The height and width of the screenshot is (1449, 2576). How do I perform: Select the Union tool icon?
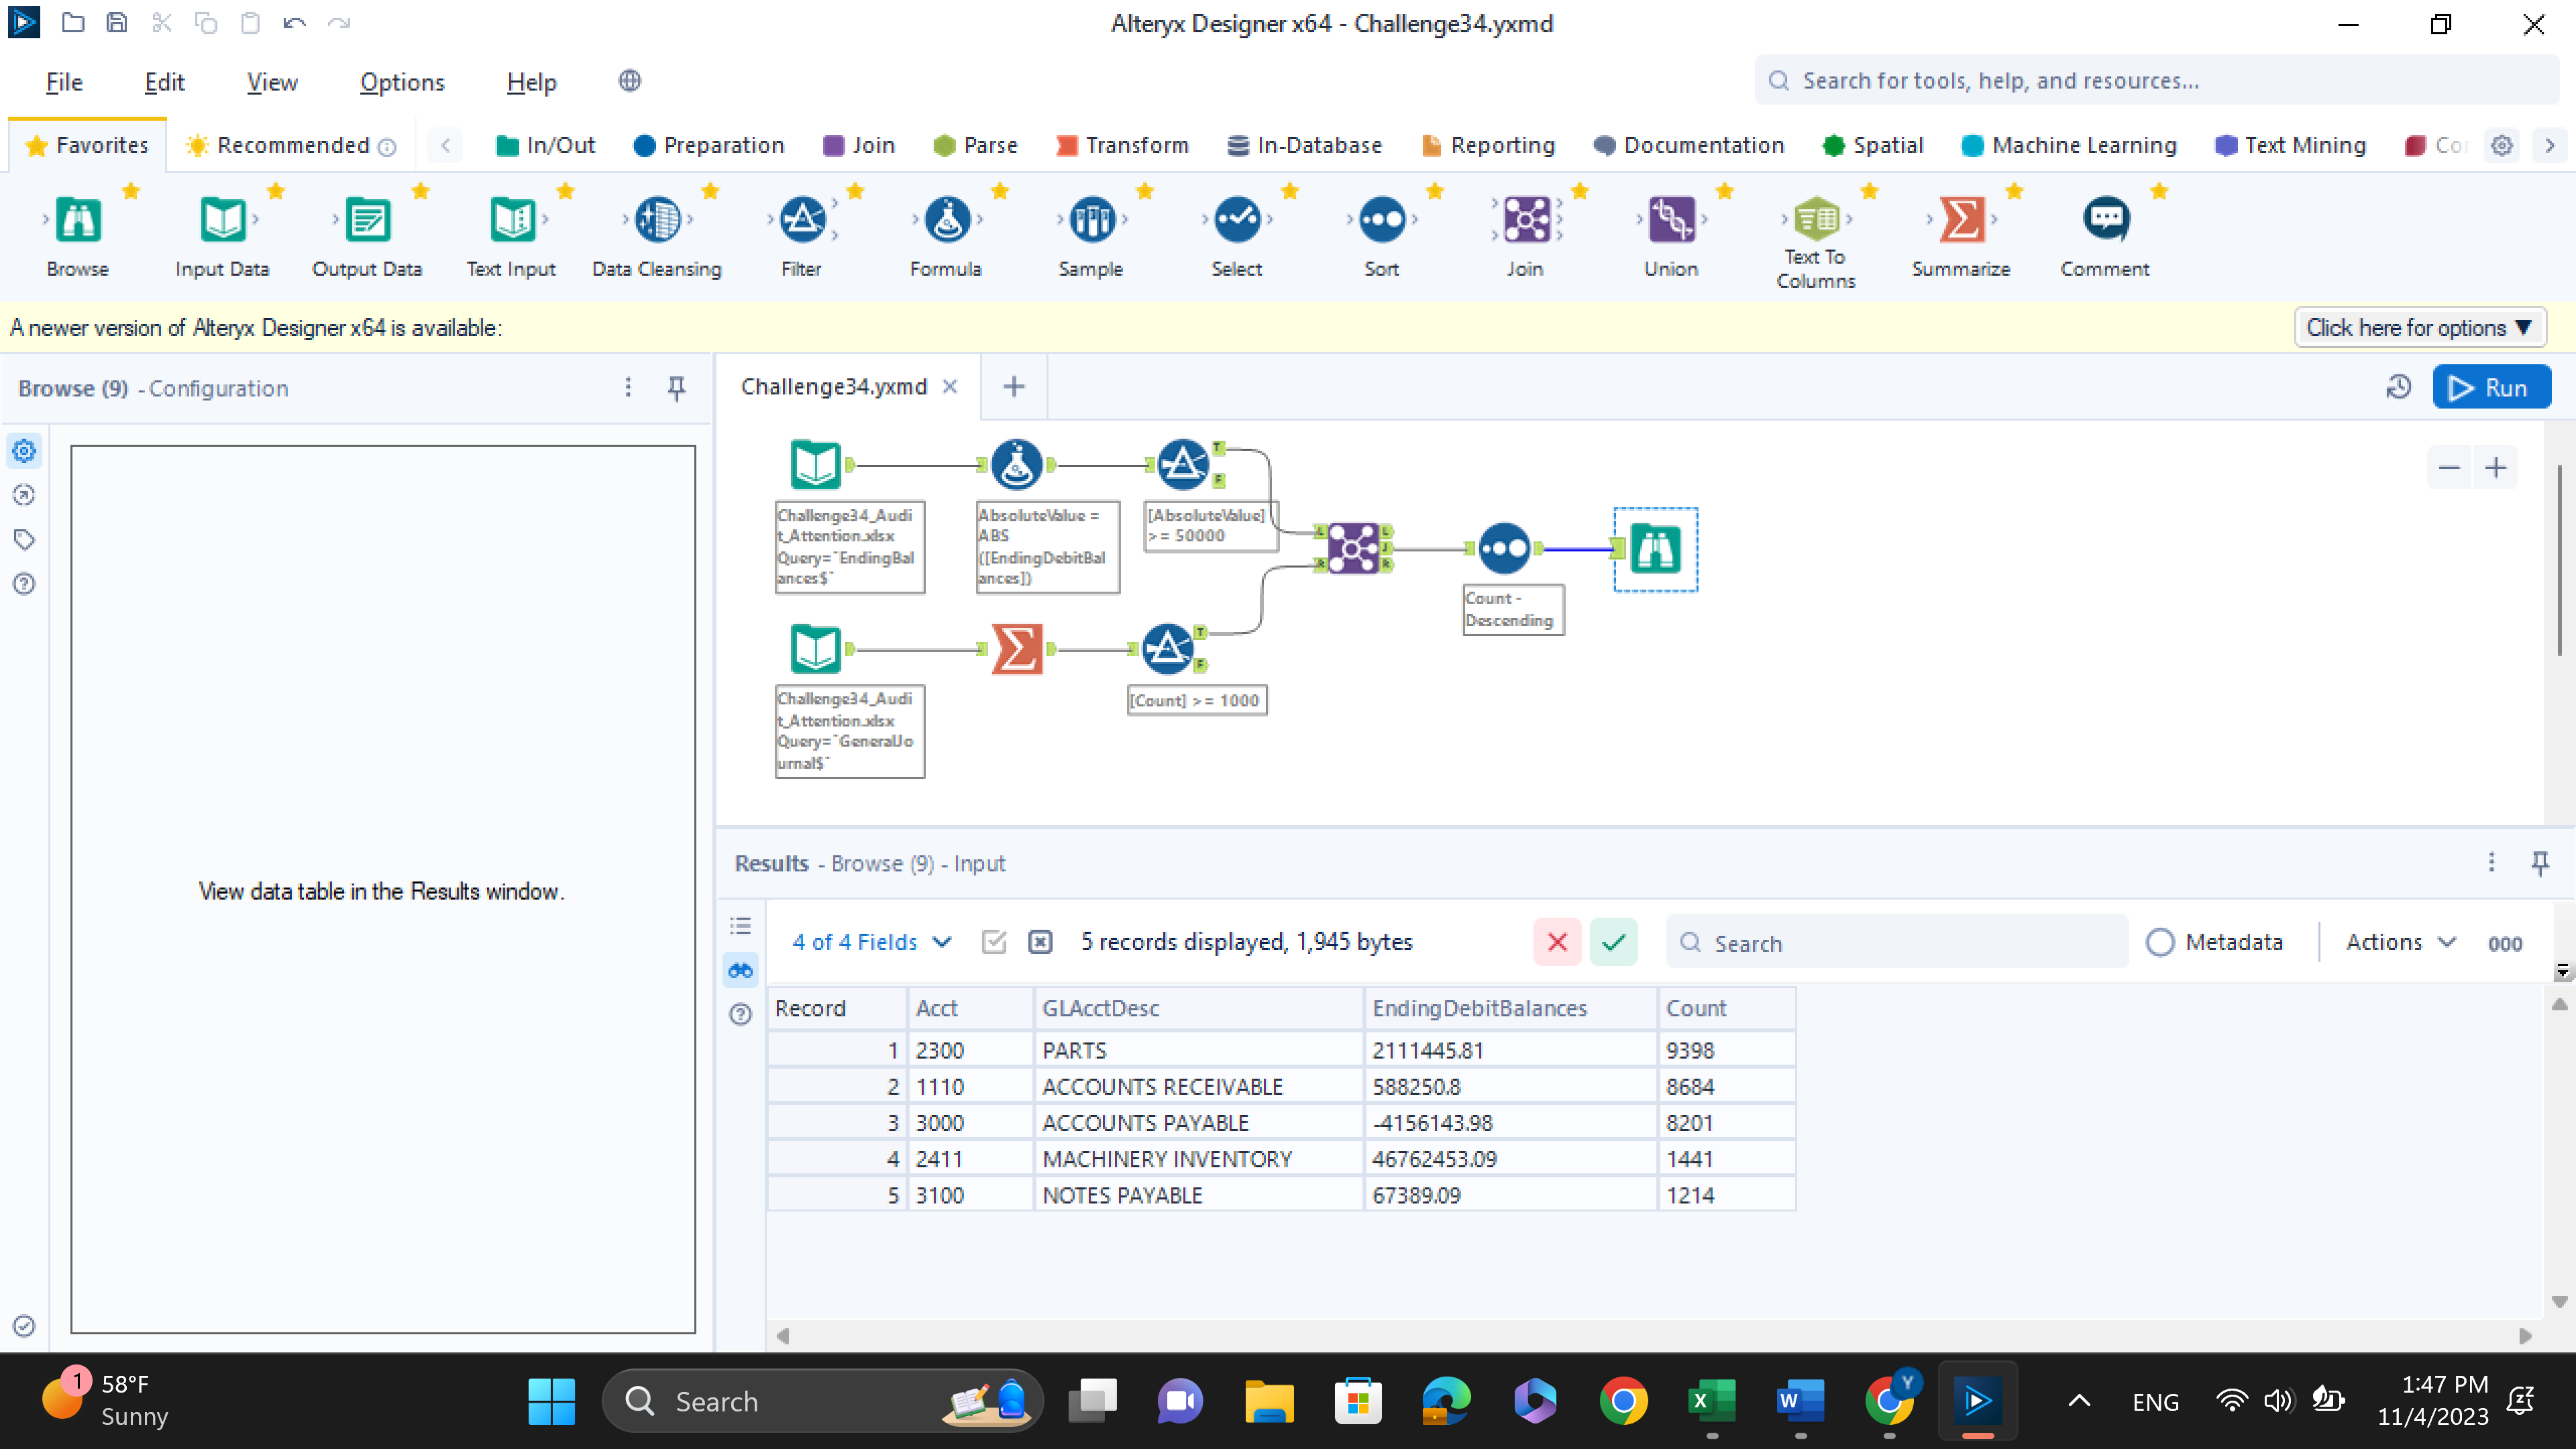tap(1671, 220)
